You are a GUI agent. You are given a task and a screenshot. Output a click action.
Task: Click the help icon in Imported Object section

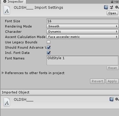111,99
